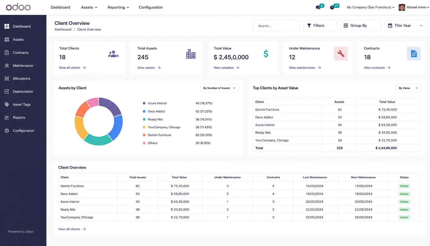Open the By Value dropdown

coord(408,88)
